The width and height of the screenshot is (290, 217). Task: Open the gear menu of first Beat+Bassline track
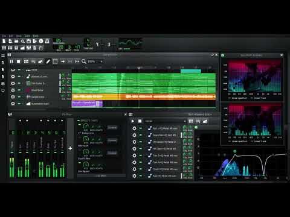click(x=134, y=128)
